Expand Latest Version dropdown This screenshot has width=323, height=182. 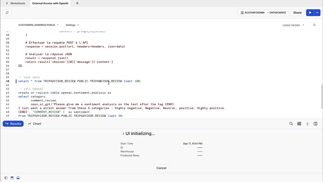[293, 25]
